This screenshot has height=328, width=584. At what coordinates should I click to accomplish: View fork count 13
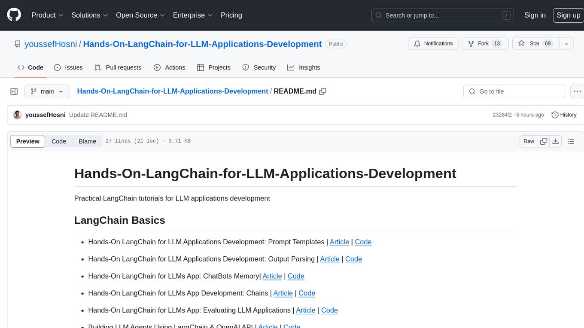tap(497, 44)
